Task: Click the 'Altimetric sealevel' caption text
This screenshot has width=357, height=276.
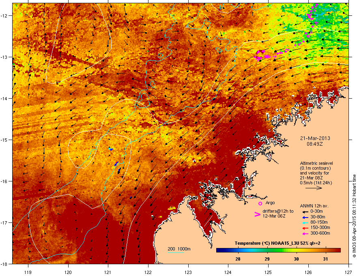Action: point(316,163)
